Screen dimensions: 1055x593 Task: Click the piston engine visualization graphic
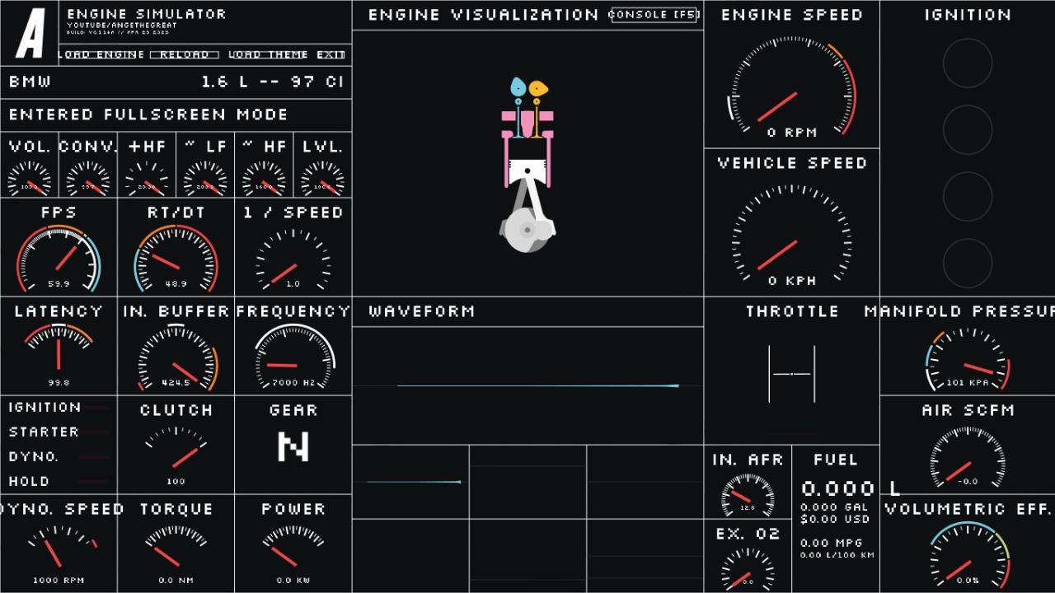527,165
